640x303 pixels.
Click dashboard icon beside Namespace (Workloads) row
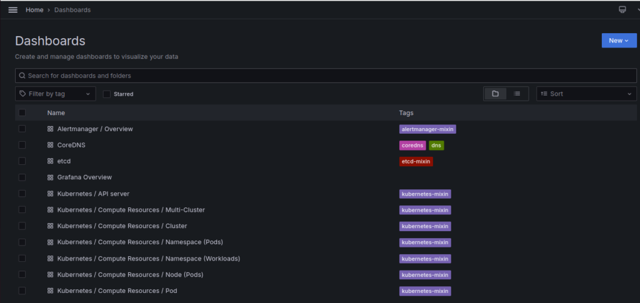click(50, 259)
